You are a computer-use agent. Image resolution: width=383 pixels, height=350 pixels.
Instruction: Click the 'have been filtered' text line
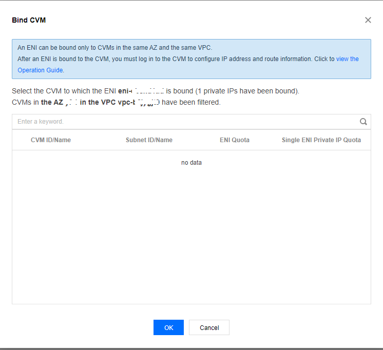116,102
